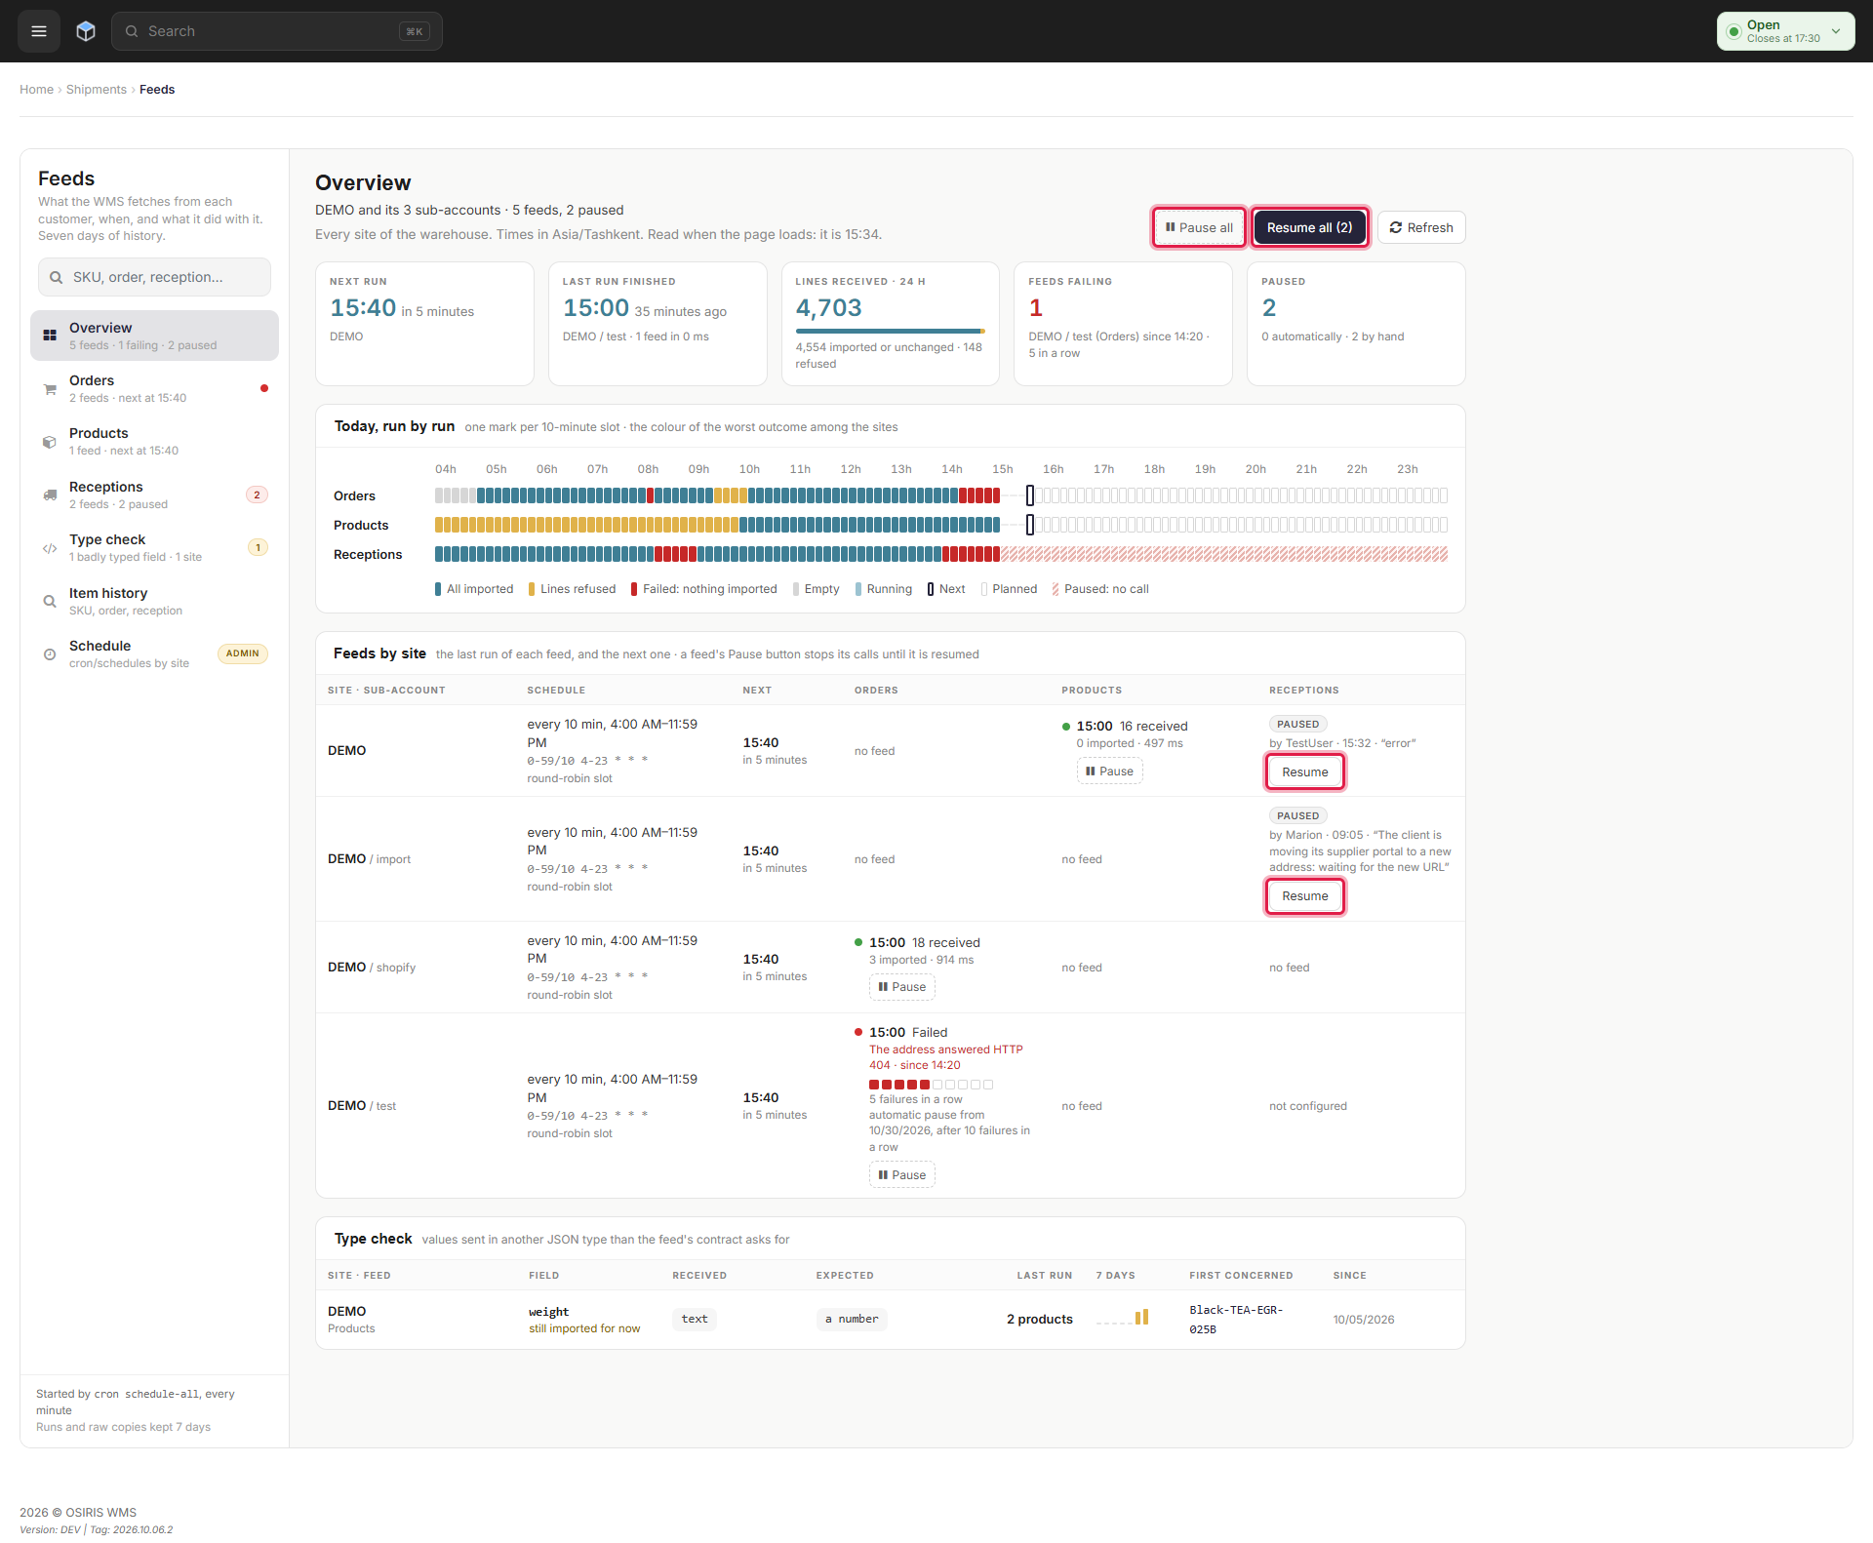The height and width of the screenshot is (1543, 1873).
Task: Open Item history magnifier icon
Action: click(x=50, y=602)
